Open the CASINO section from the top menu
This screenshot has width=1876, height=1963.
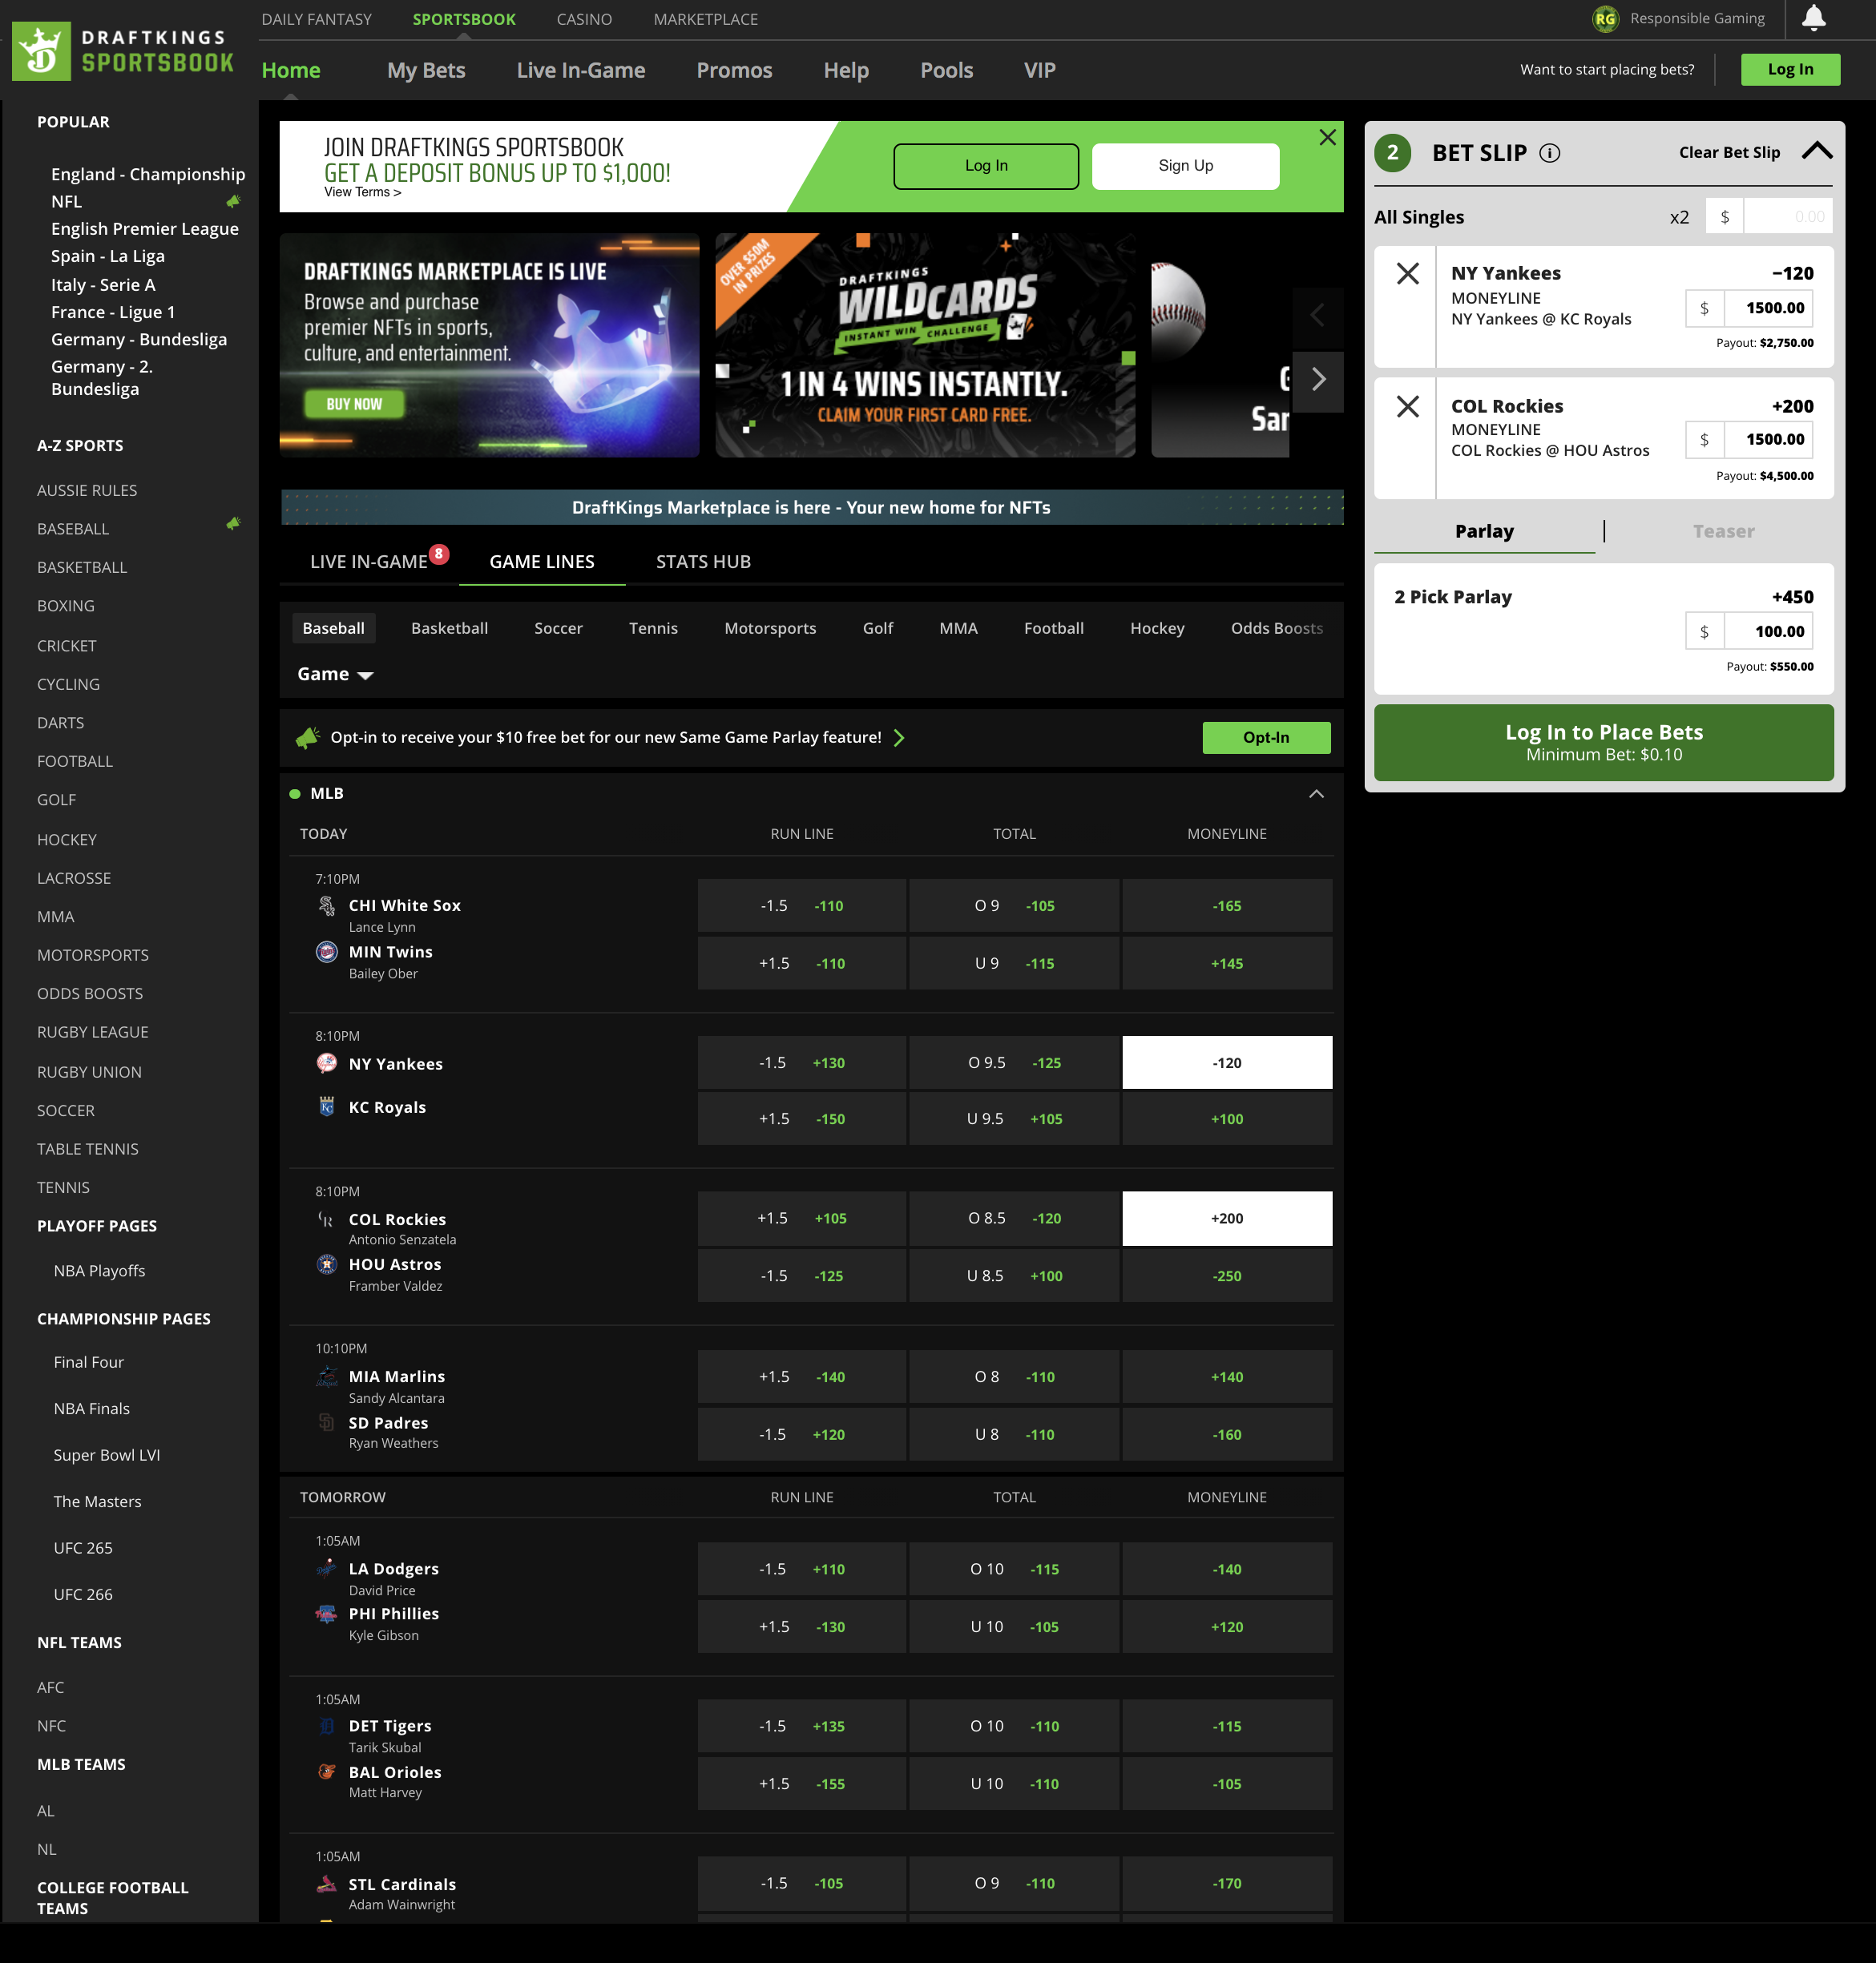click(x=584, y=18)
